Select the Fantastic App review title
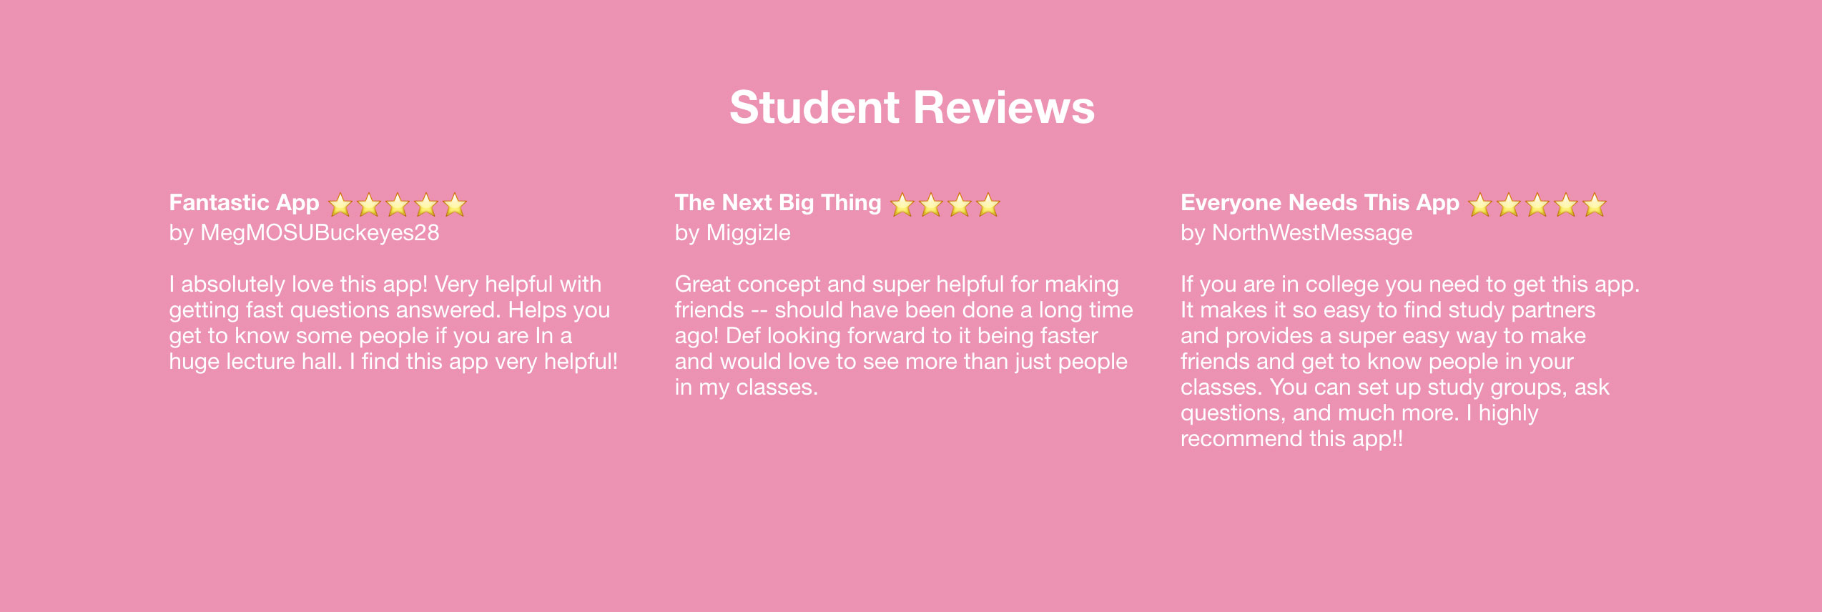 244,203
